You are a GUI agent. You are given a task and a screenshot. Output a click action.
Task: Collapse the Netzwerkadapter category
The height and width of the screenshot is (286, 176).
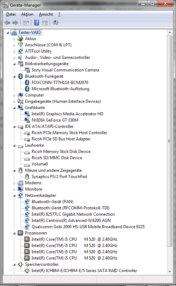(14, 196)
